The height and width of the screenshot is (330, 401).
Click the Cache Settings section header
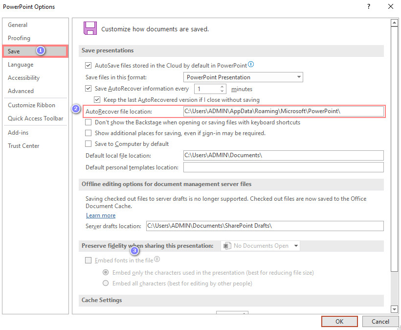(231, 300)
